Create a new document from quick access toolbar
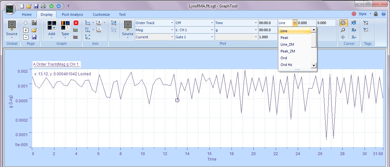This screenshot has width=390, height=167. click(x=22, y=6)
